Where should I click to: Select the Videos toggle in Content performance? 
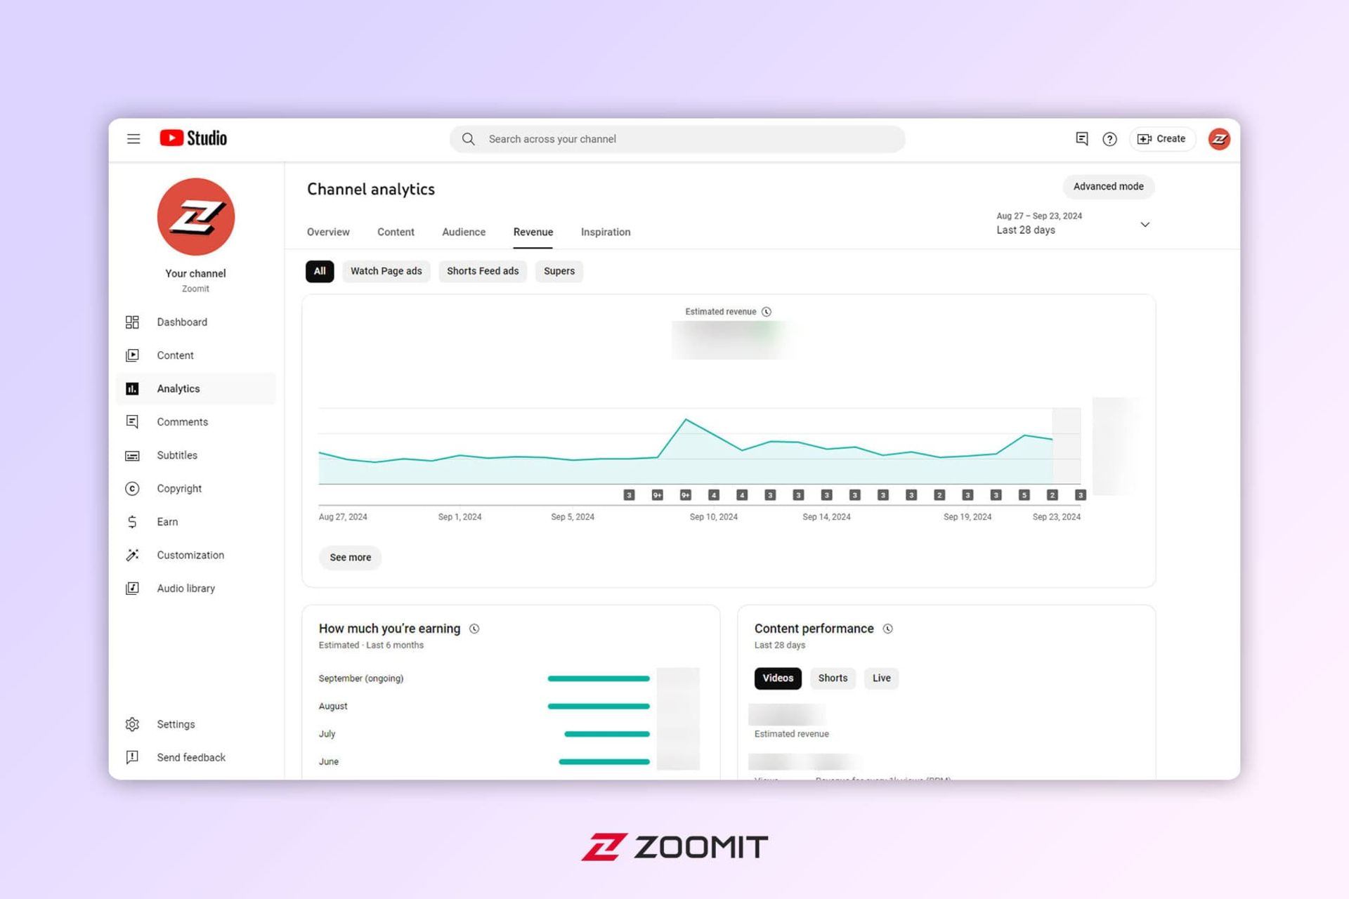[x=778, y=677]
